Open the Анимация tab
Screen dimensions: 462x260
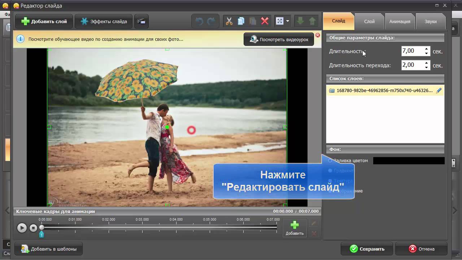400,21
